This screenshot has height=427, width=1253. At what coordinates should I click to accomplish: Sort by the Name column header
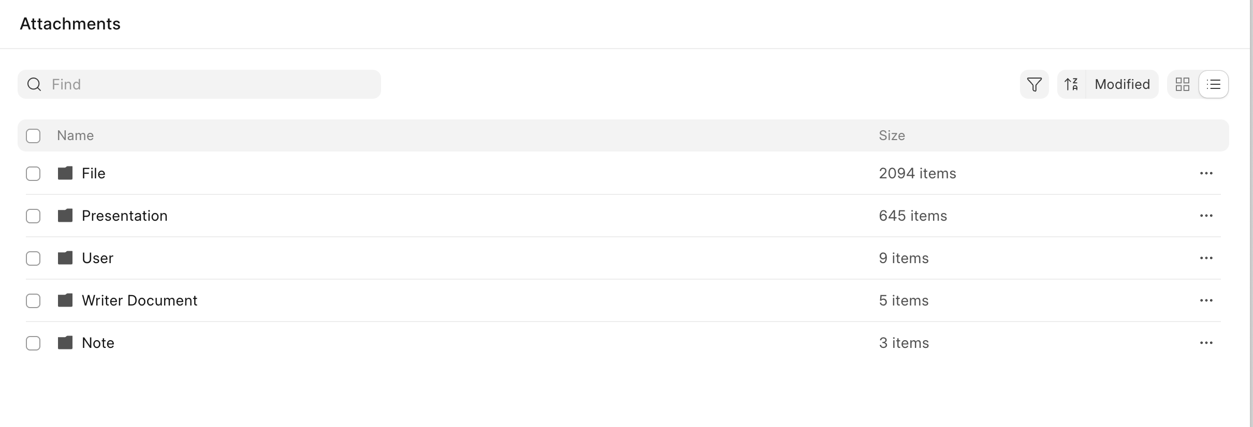tap(76, 135)
